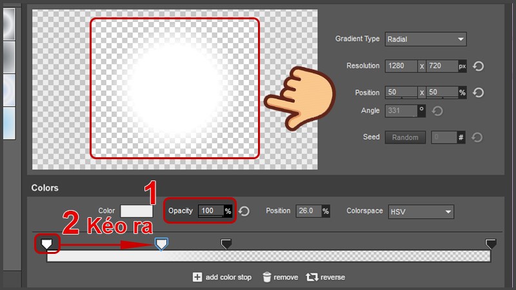Image resolution: width=516 pixels, height=290 pixels.
Task: Click the Opacity input field
Action: click(x=210, y=211)
